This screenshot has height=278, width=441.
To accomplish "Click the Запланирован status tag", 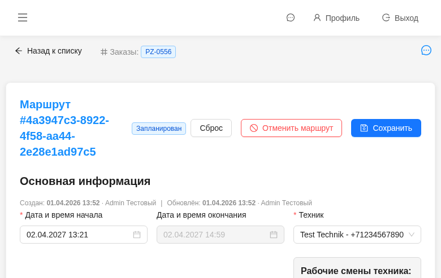I will pyautogui.click(x=159, y=129).
